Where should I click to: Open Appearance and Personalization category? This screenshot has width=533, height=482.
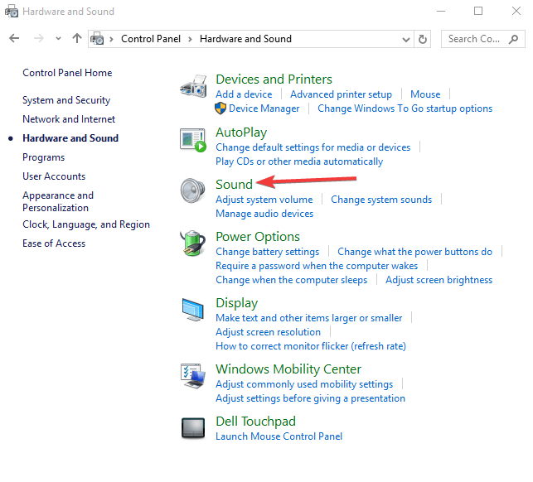click(x=58, y=201)
